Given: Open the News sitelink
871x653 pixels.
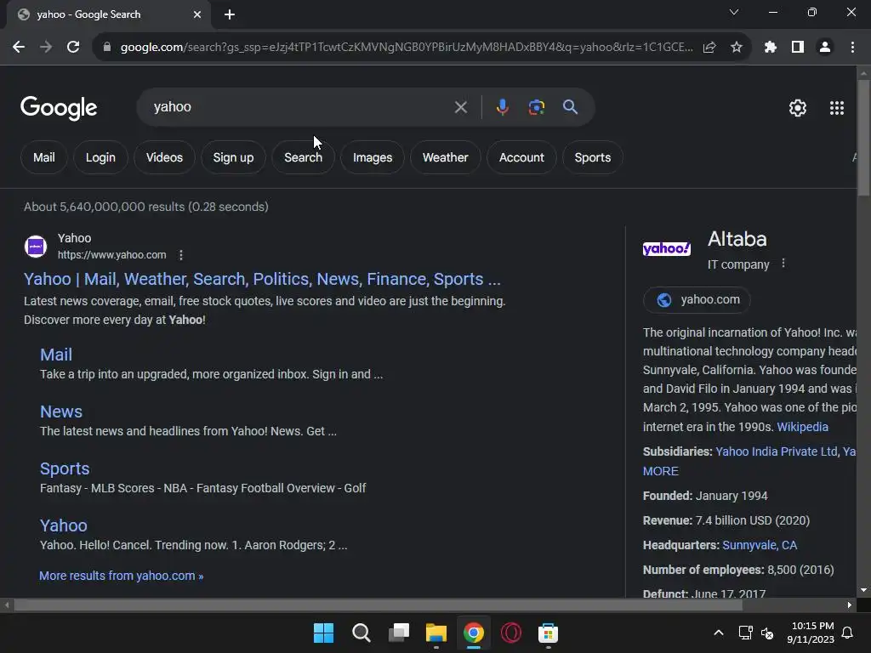Looking at the screenshot, I should [61, 412].
